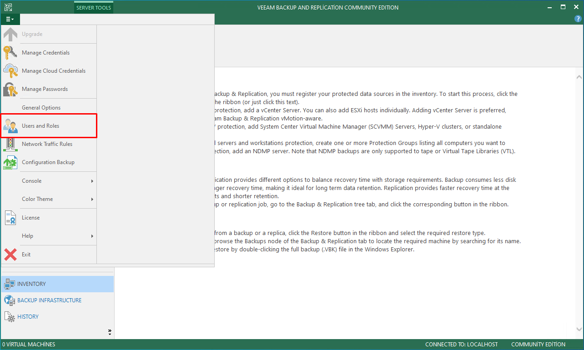584x350 pixels.
Task: Open Manage Credentials menu entry
Action: pyautogui.click(x=49, y=53)
